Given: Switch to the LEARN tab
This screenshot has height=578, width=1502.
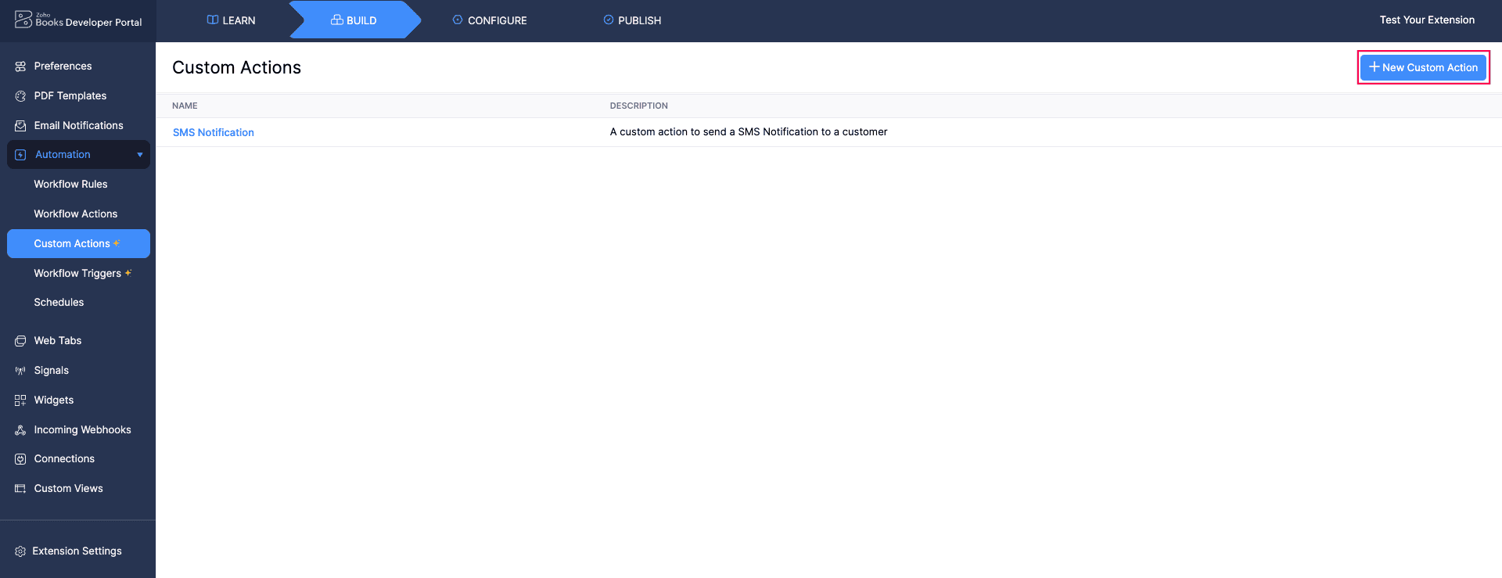Looking at the screenshot, I should coord(231,20).
